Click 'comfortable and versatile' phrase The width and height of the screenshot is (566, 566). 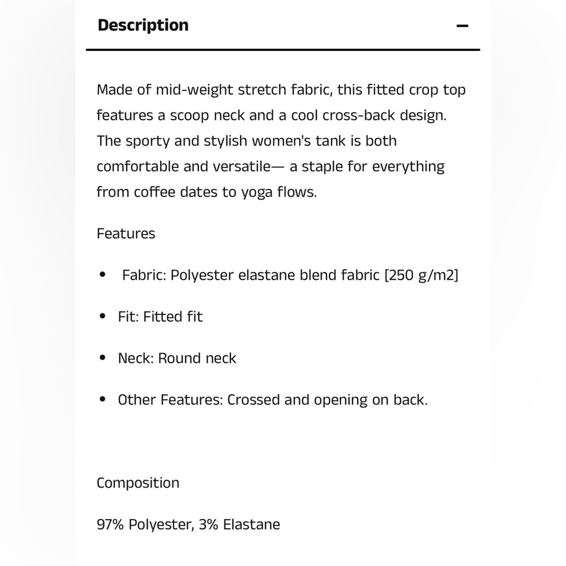pos(183,167)
